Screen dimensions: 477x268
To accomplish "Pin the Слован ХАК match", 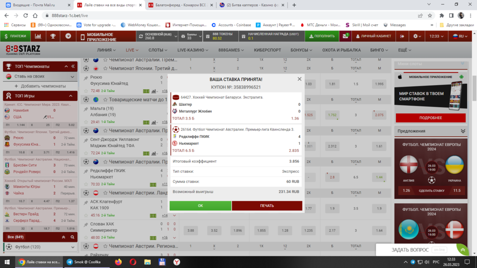I will coord(86,225).
